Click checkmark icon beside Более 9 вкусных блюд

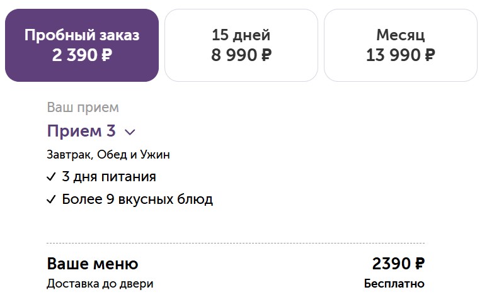51,199
